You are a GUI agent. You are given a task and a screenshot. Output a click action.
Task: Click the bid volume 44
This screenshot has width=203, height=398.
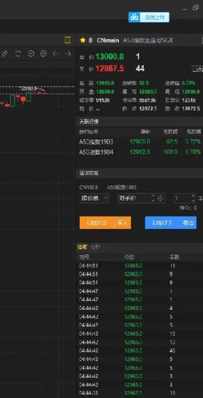click(140, 68)
